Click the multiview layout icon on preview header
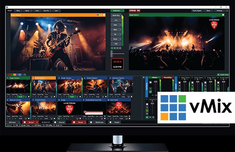Image resolution: width=235 pixels, height=152 pixels. click(x=97, y=15)
